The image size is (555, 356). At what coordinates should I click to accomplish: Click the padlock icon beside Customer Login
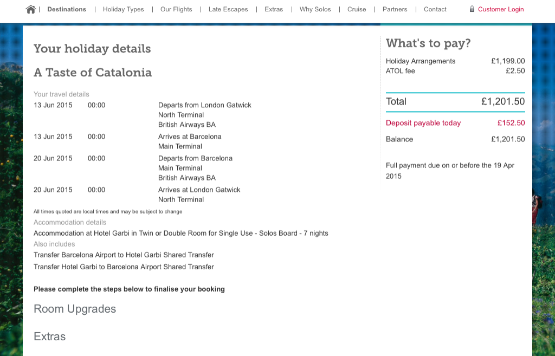(472, 9)
